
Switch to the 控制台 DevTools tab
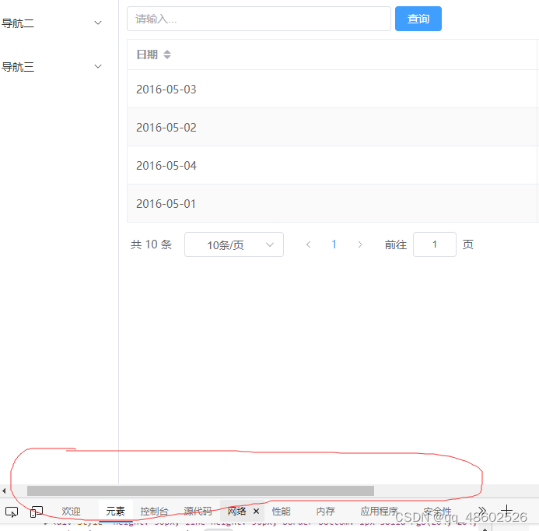coord(154,512)
